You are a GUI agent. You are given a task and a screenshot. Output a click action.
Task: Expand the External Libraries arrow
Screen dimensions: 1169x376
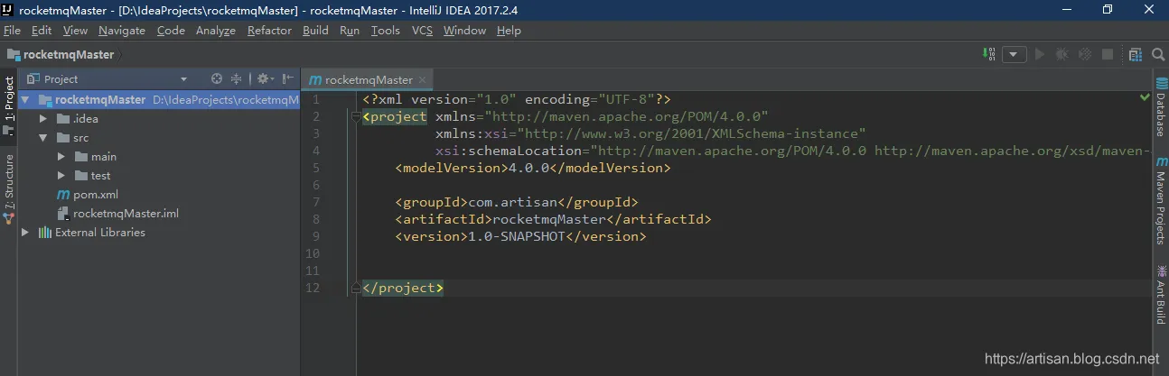[25, 233]
